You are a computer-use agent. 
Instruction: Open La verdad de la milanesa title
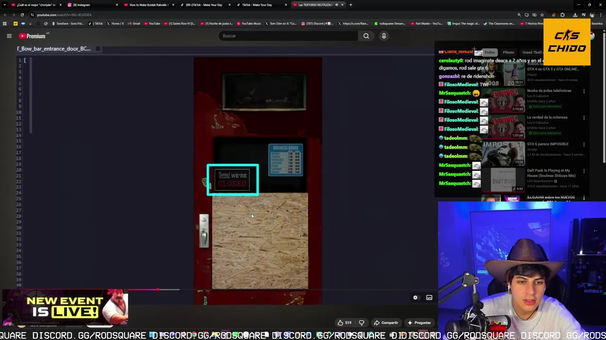(x=548, y=117)
